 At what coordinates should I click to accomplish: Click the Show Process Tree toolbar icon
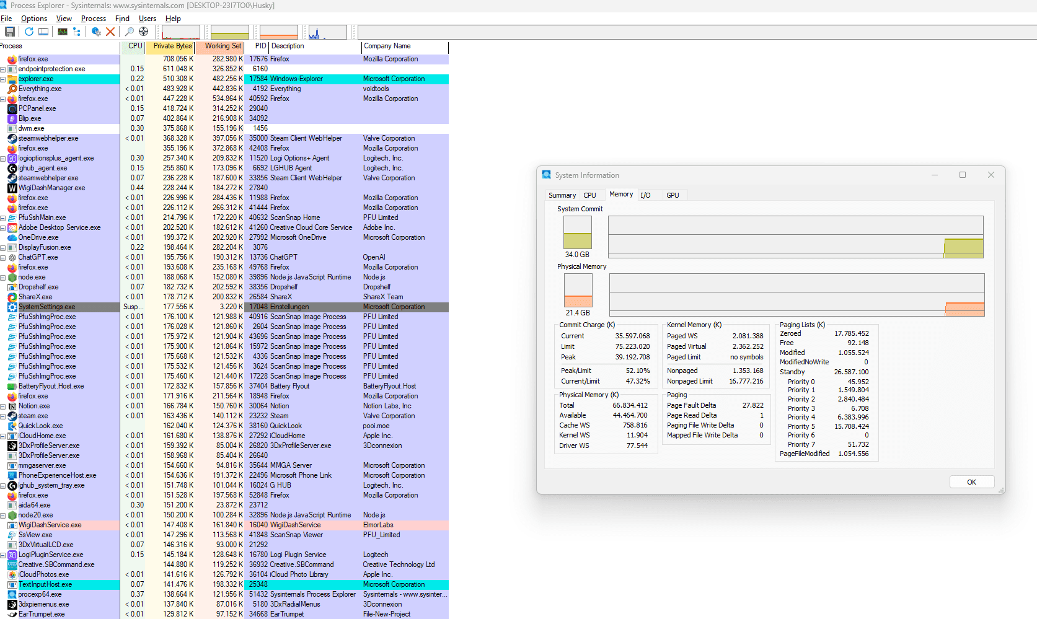(77, 32)
